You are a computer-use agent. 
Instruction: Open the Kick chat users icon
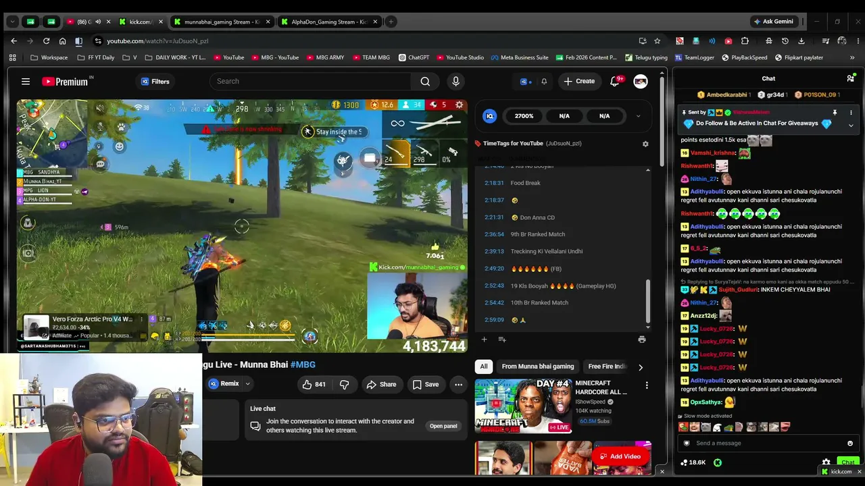click(851, 78)
